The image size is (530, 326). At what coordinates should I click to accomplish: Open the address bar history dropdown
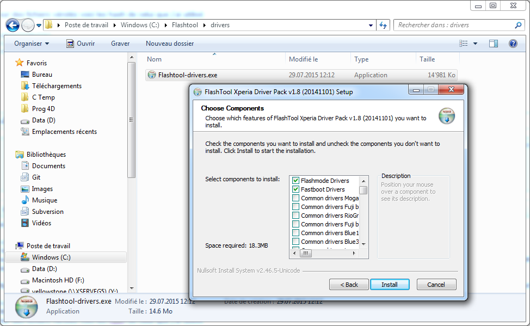(x=371, y=25)
